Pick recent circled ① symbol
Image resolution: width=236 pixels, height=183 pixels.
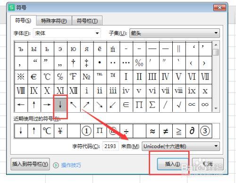click(87, 131)
